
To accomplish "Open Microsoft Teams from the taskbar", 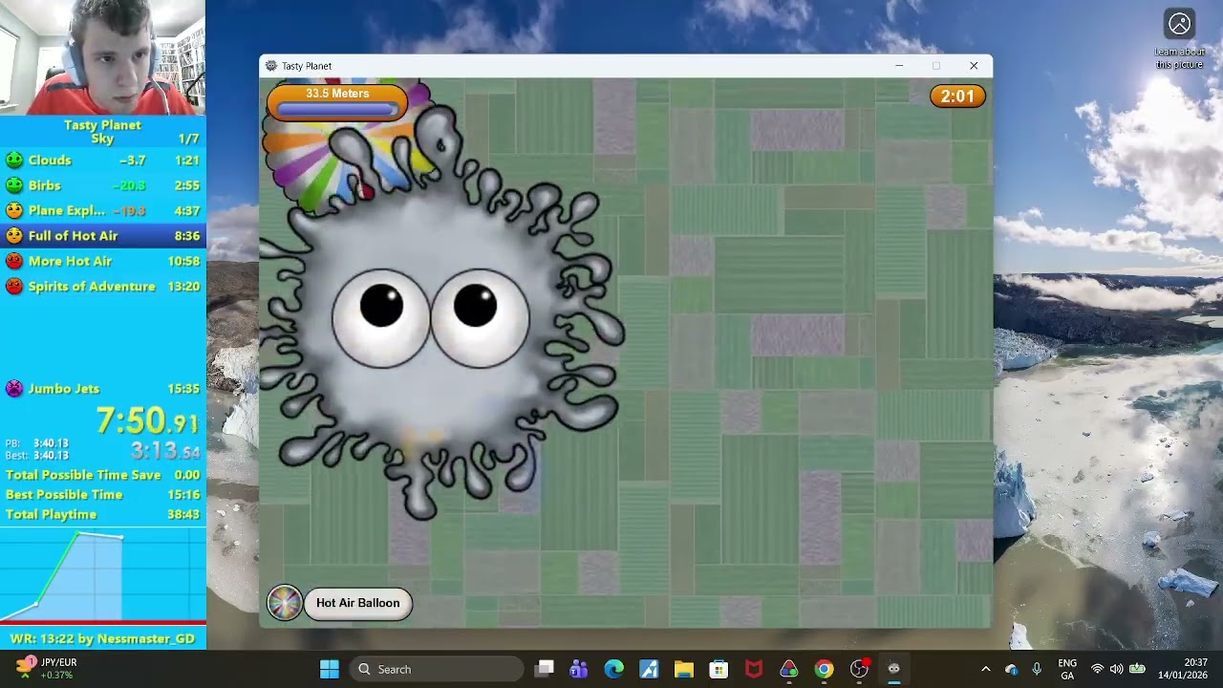I will tap(579, 669).
